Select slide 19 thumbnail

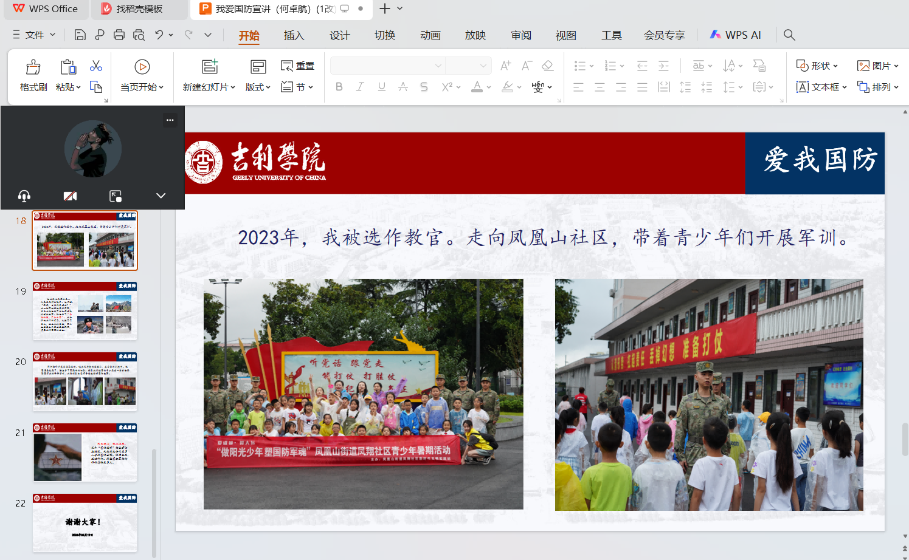pyautogui.click(x=85, y=310)
